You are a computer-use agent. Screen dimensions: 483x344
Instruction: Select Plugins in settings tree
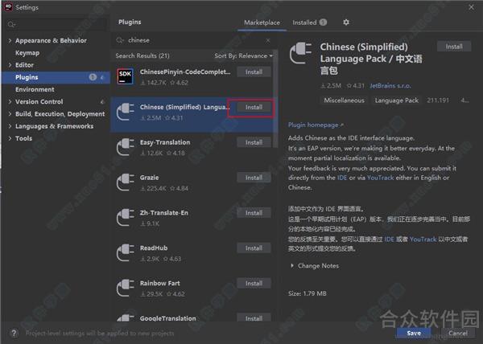pyautogui.click(x=56, y=77)
